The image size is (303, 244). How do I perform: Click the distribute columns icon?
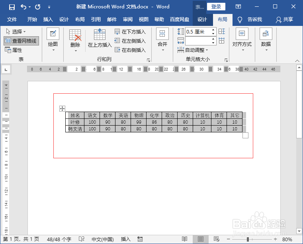[222, 41]
